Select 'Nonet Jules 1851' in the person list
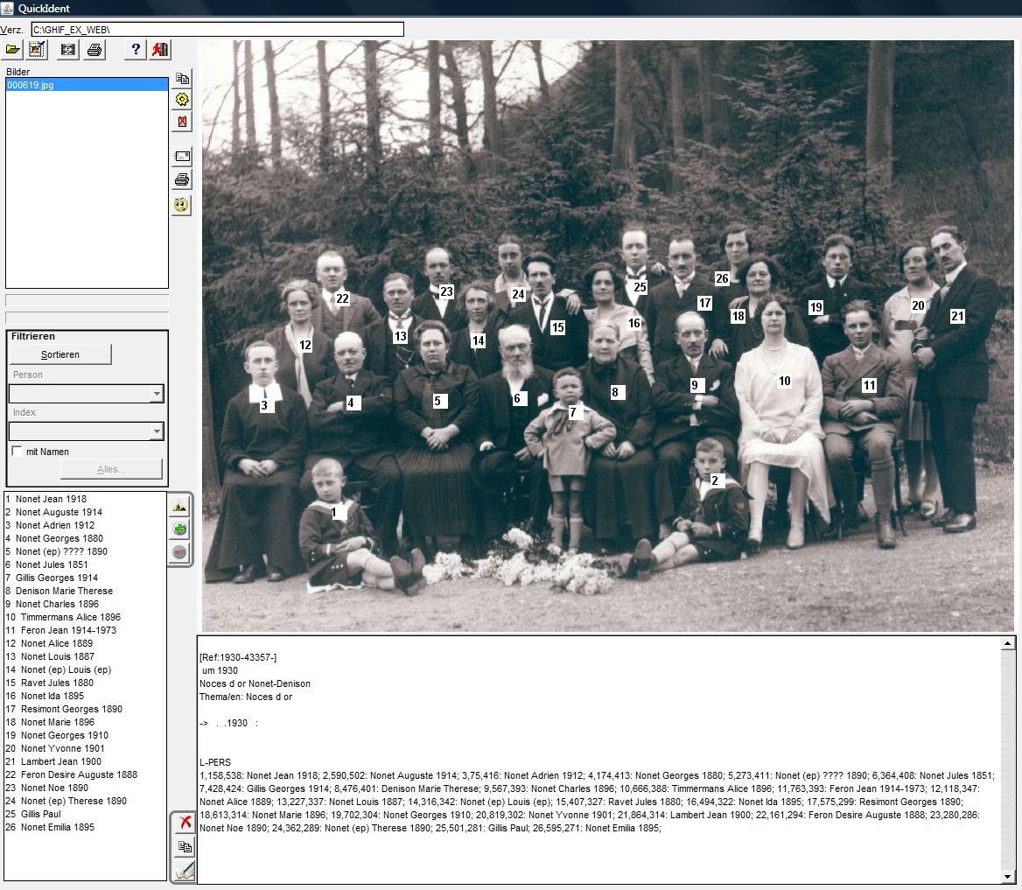The image size is (1022, 890). [x=52, y=564]
